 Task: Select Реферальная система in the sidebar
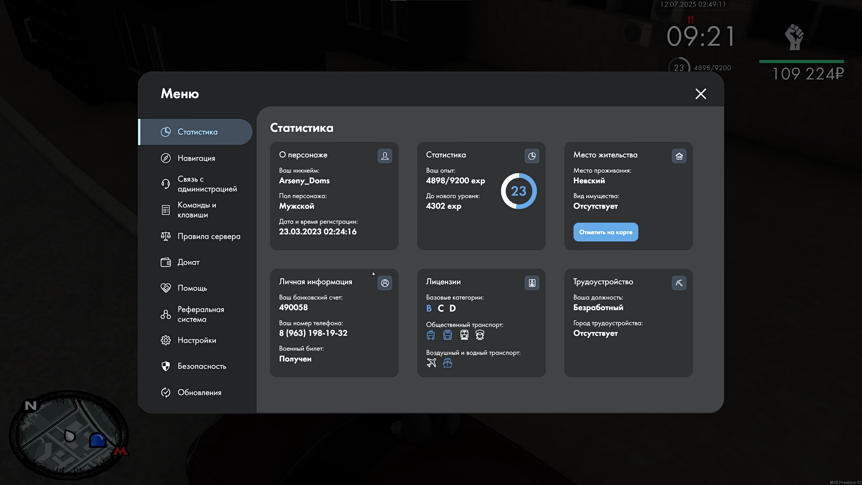click(x=196, y=314)
